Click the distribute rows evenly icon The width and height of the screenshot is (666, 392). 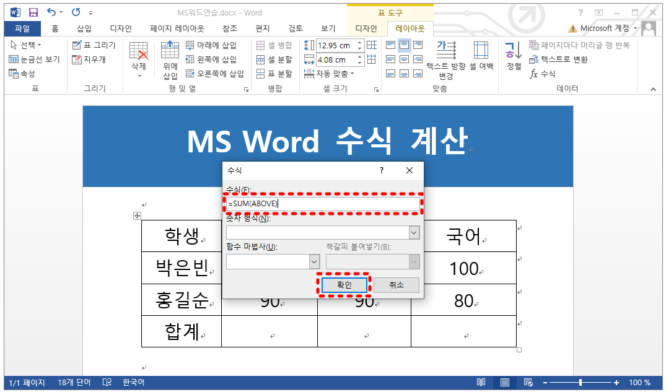pos(372,45)
